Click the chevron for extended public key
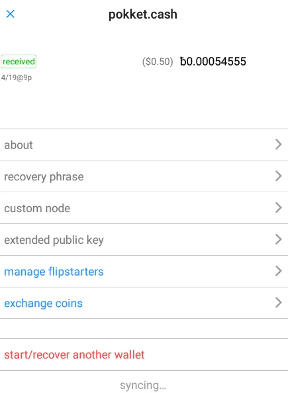 [279, 239]
